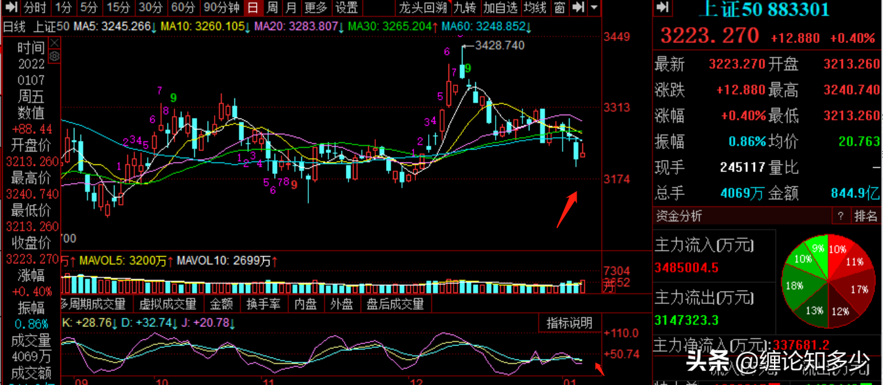Switch to the 分时 intraday chart
The height and width of the screenshot is (385, 883).
(x=36, y=8)
